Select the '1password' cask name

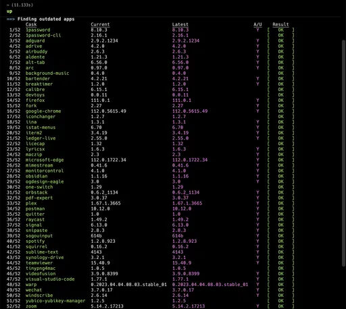(x=38, y=30)
